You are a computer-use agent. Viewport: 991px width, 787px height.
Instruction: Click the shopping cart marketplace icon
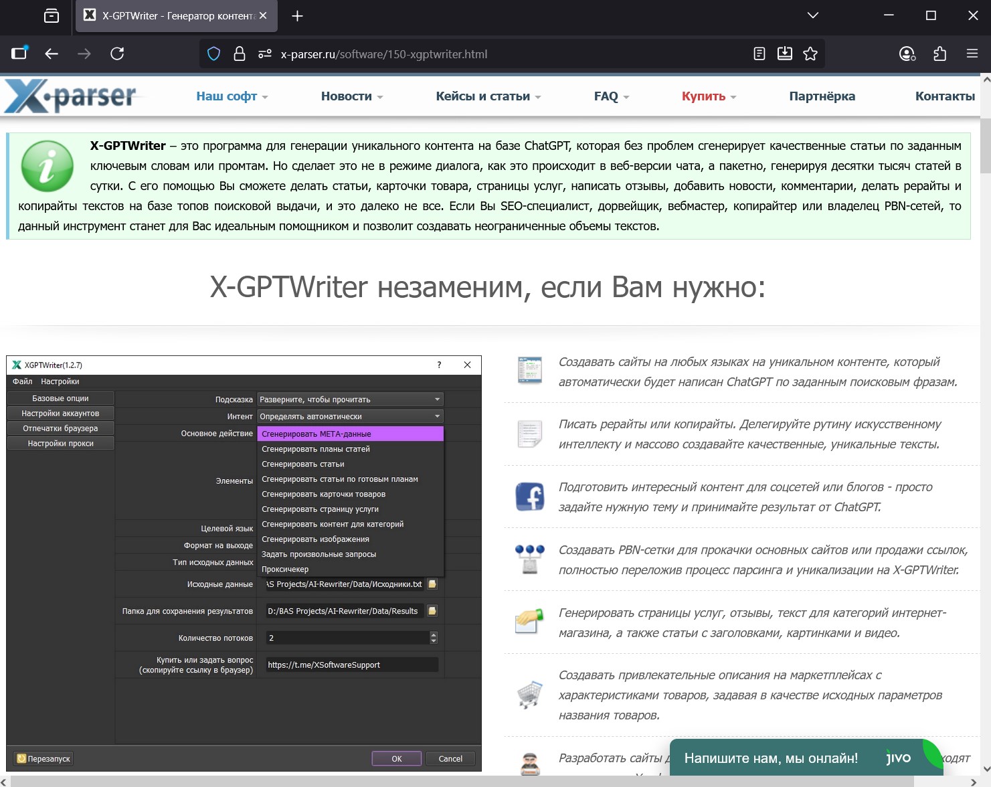pos(529,695)
